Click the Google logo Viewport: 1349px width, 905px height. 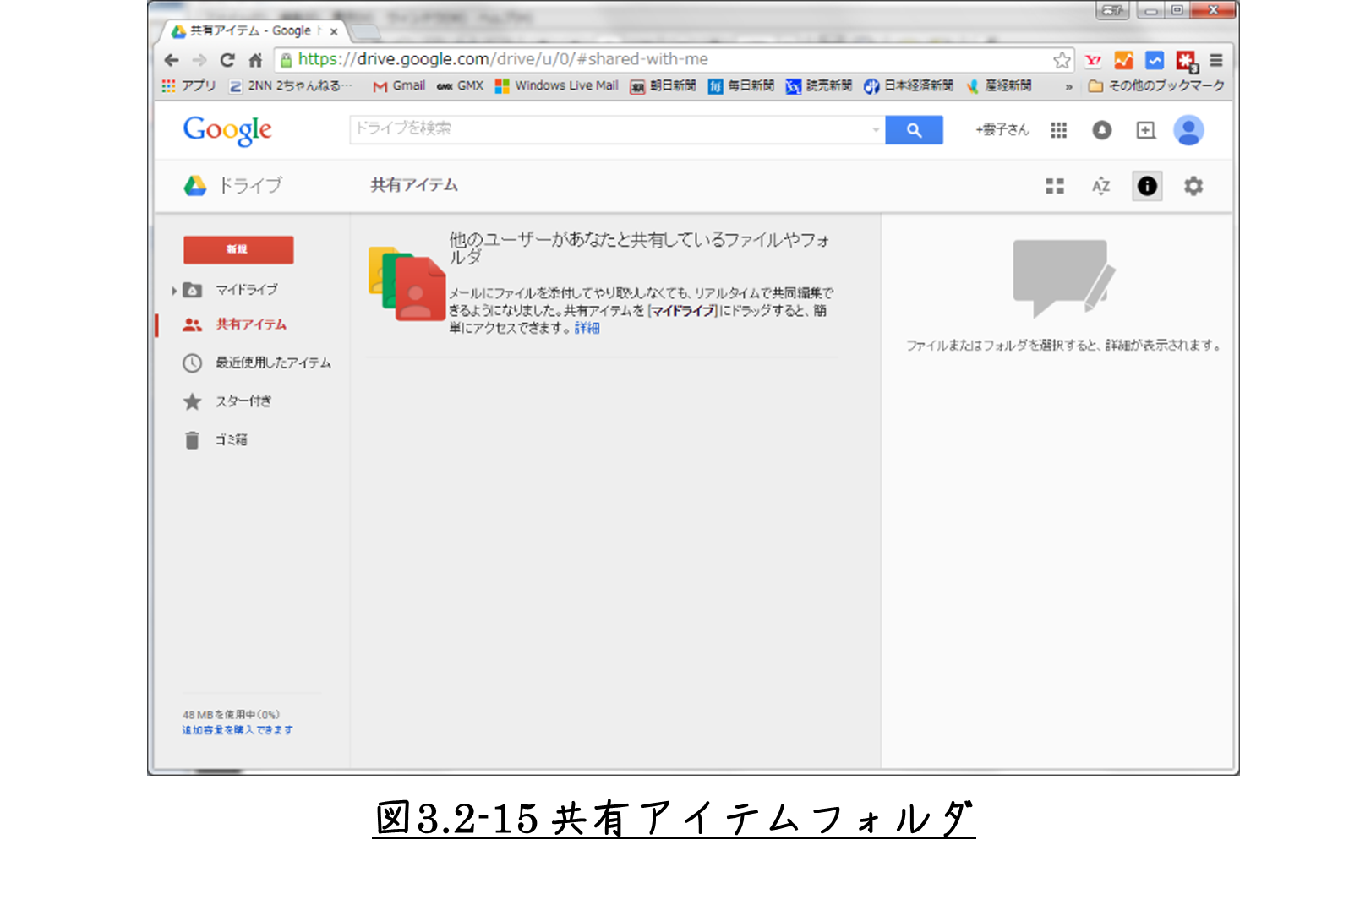pyautogui.click(x=227, y=130)
